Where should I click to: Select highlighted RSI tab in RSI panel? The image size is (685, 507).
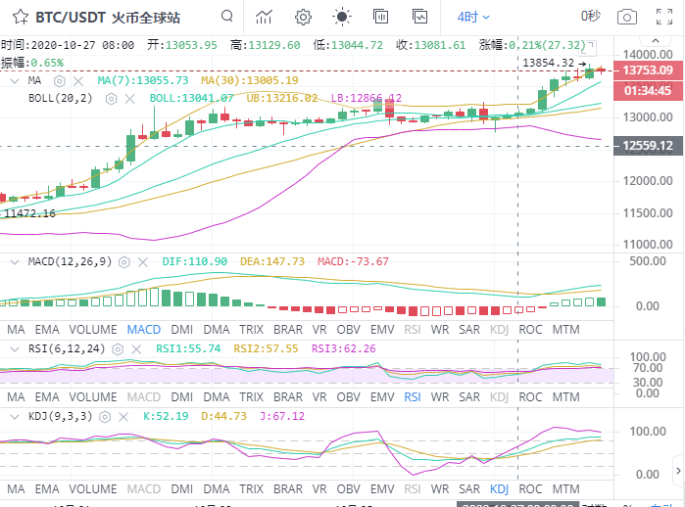[x=413, y=397]
